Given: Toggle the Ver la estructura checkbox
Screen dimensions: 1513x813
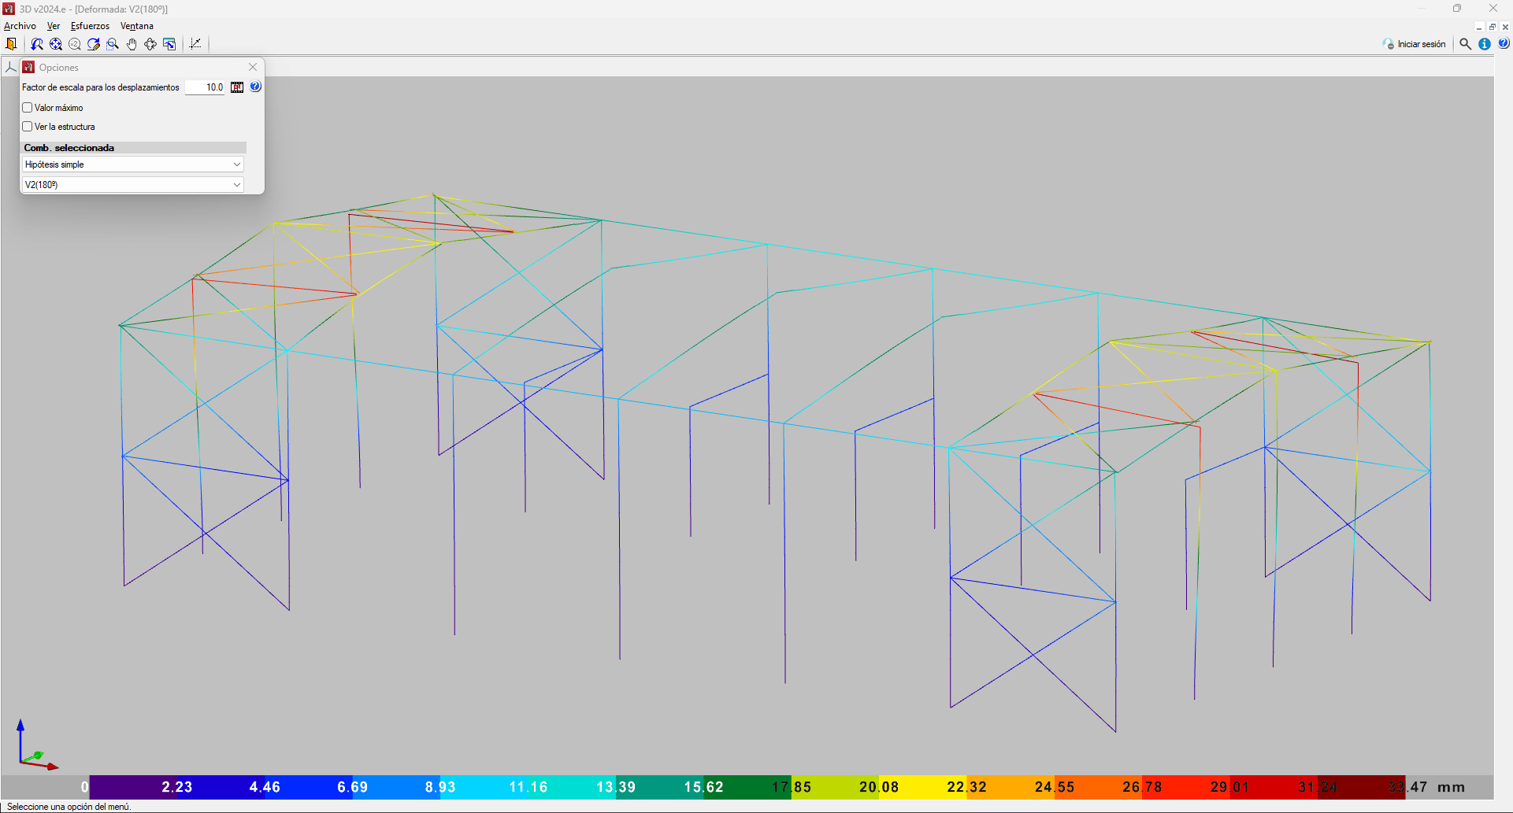Looking at the screenshot, I should [28, 127].
